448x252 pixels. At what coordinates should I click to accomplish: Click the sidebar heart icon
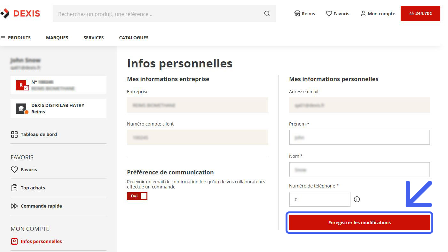coord(14,170)
